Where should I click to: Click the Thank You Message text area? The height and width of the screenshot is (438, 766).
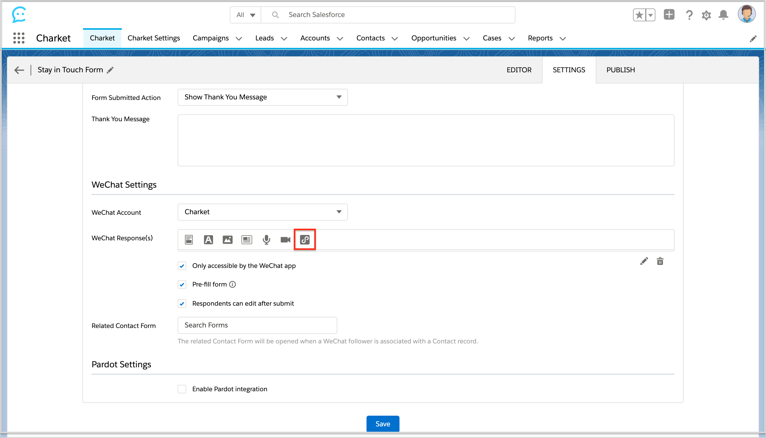pos(426,140)
